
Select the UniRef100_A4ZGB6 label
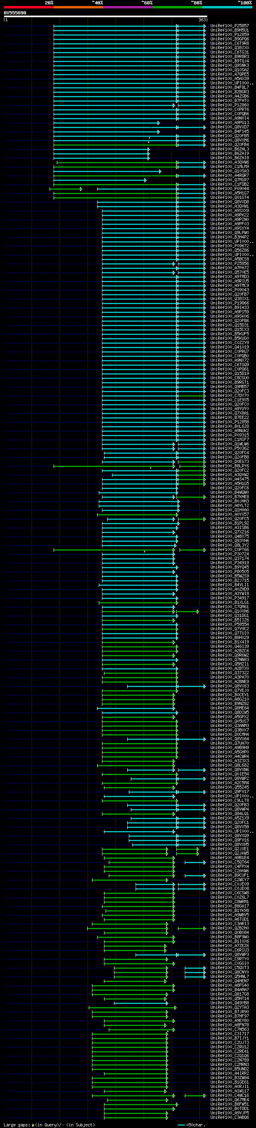tap(230, 96)
